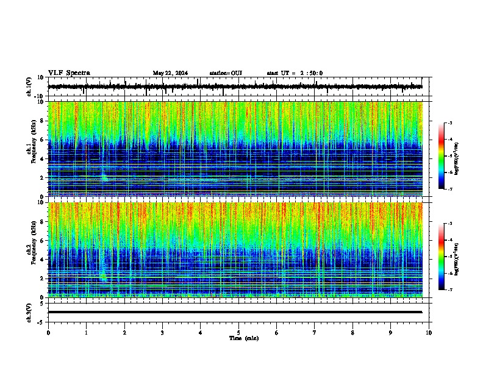Click the "-7" value on ch.2 color bar
The width and height of the screenshot is (483, 373).
pyautogui.click(x=450, y=290)
